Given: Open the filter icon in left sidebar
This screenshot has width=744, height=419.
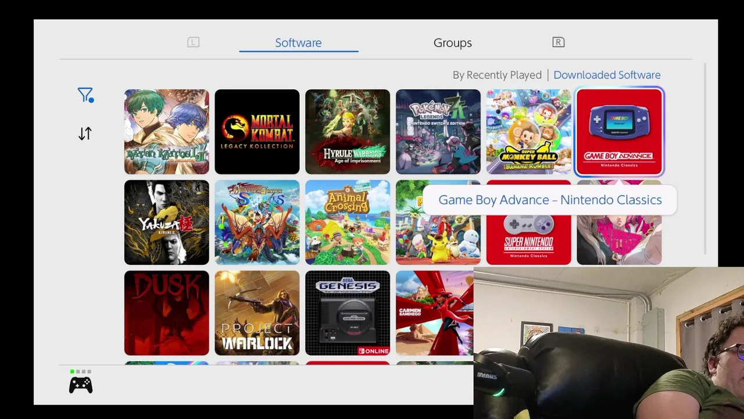Looking at the screenshot, I should [x=85, y=95].
